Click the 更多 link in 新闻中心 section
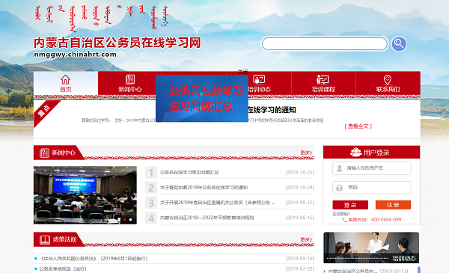Screen dimensions: 449x273 click(x=306, y=153)
